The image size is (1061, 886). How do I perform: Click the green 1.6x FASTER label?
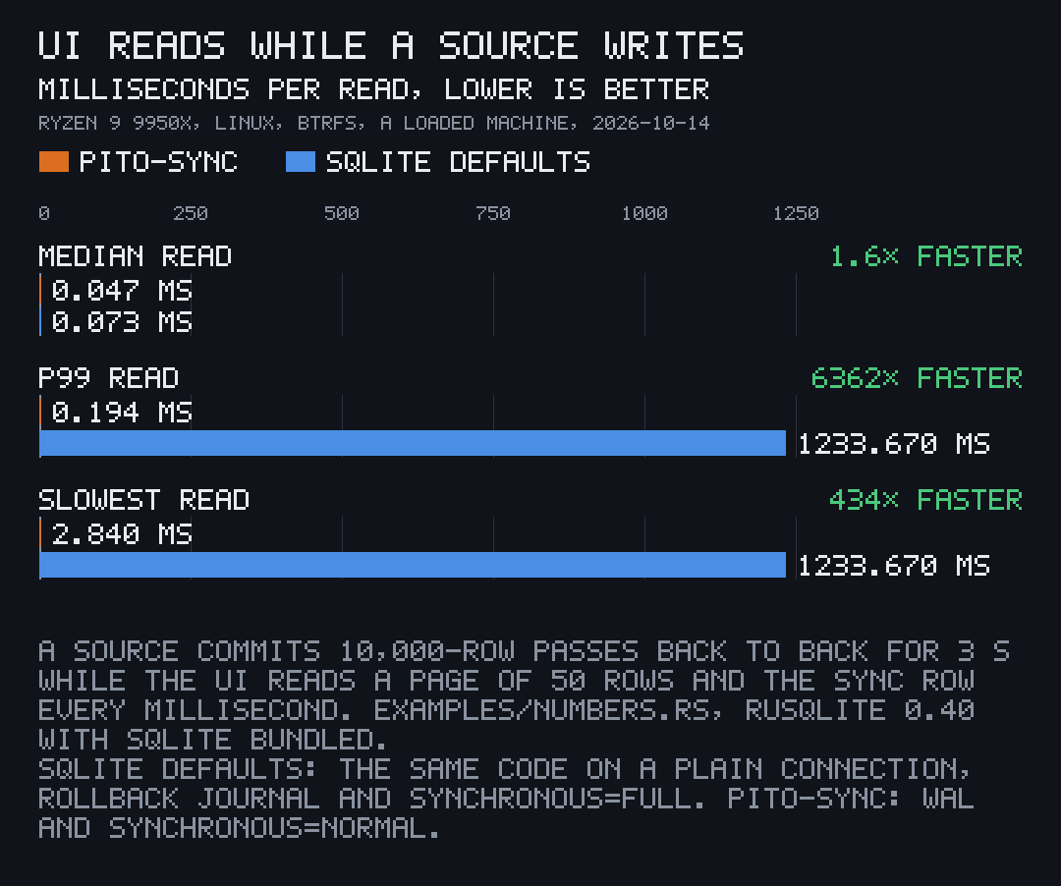coord(926,257)
